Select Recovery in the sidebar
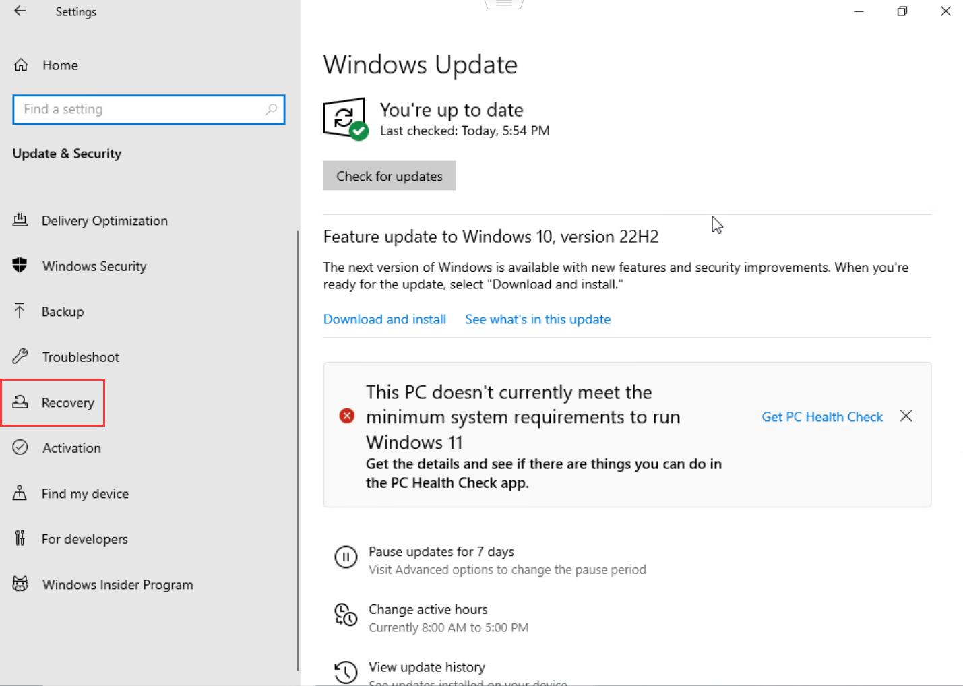Image resolution: width=963 pixels, height=686 pixels. coord(68,403)
